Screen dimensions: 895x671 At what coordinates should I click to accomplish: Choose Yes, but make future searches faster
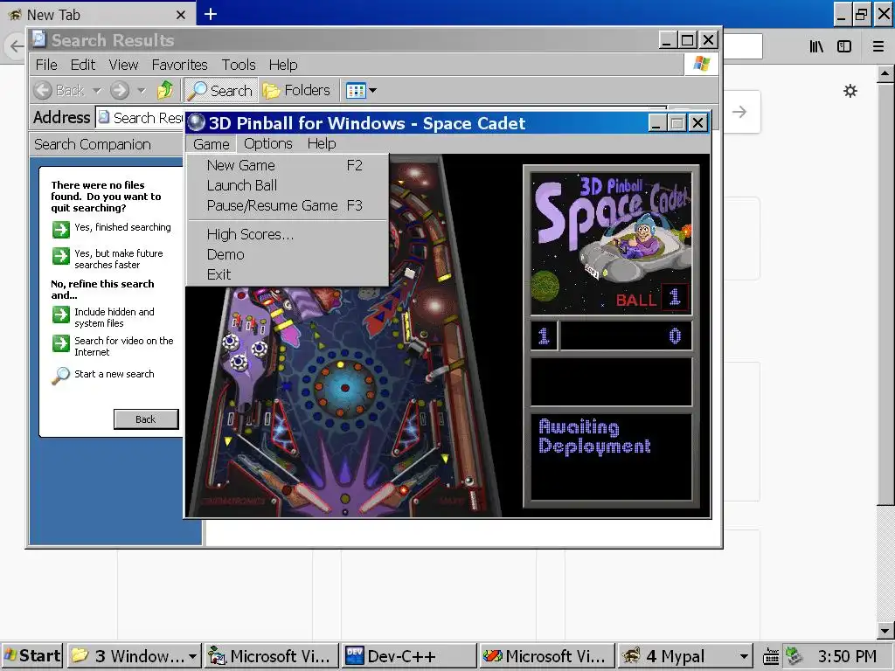coord(119,259)
